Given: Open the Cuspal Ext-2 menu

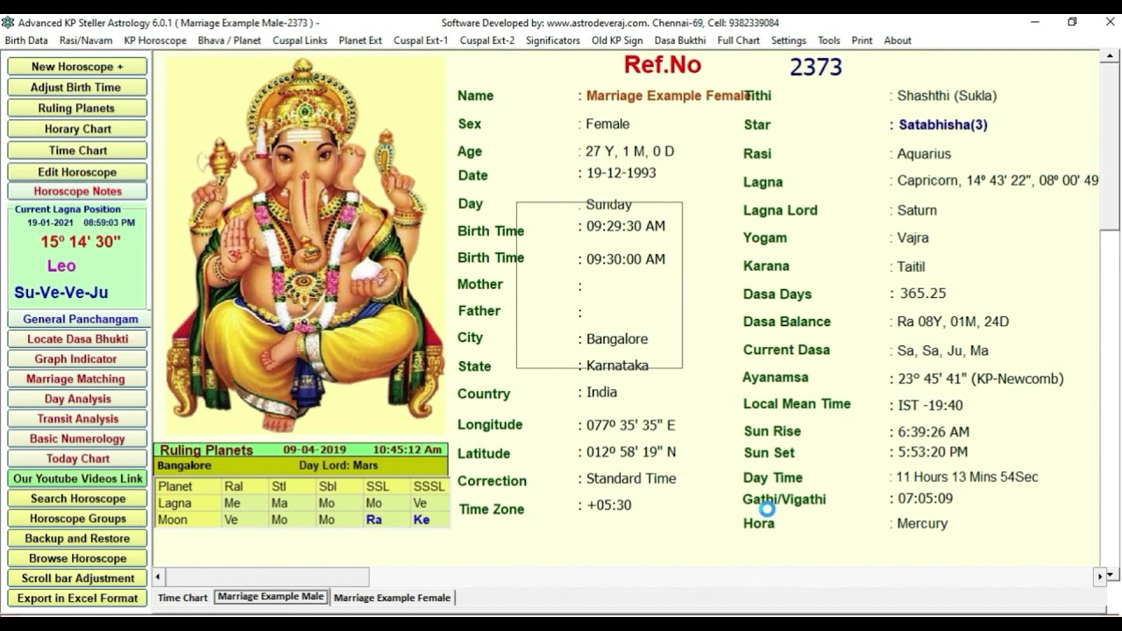Looking at the screenshot, I should [487, 40].
